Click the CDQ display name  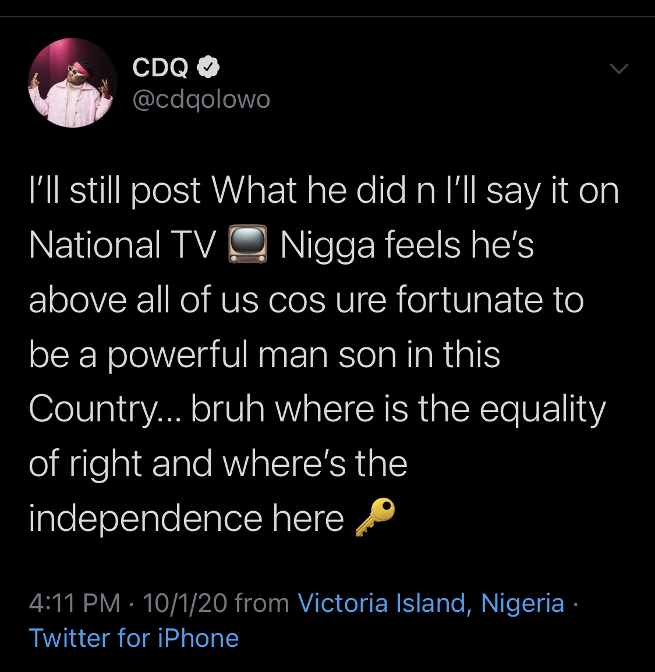pyautogui.click(x=160, y=68)
